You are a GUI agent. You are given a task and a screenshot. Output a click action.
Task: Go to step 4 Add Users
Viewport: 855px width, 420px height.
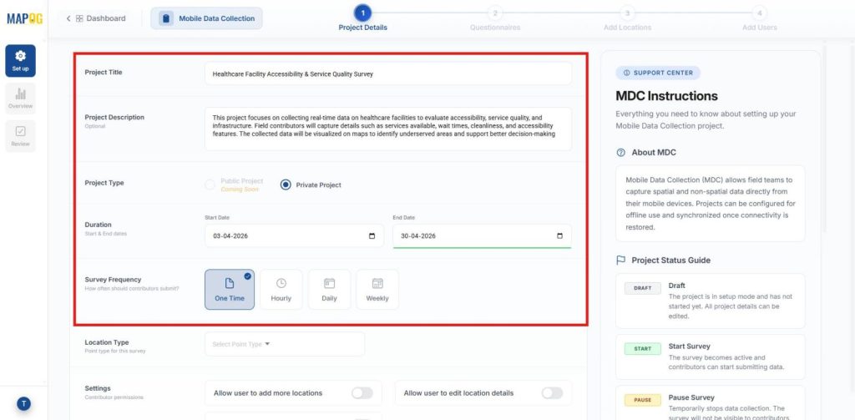[760, 18]
